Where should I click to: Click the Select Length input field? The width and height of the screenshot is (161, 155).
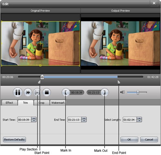coord(130,120)
